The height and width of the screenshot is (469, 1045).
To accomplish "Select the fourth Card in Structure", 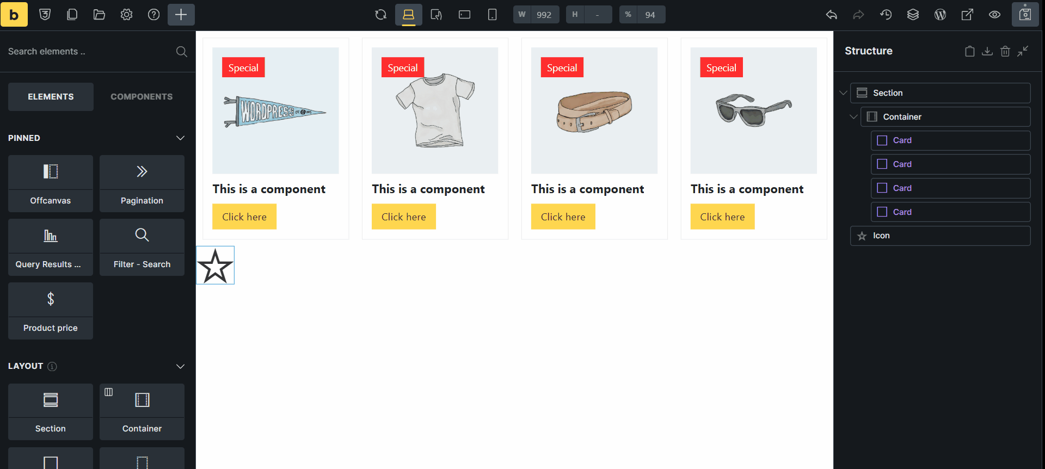I will coord(950,212).
